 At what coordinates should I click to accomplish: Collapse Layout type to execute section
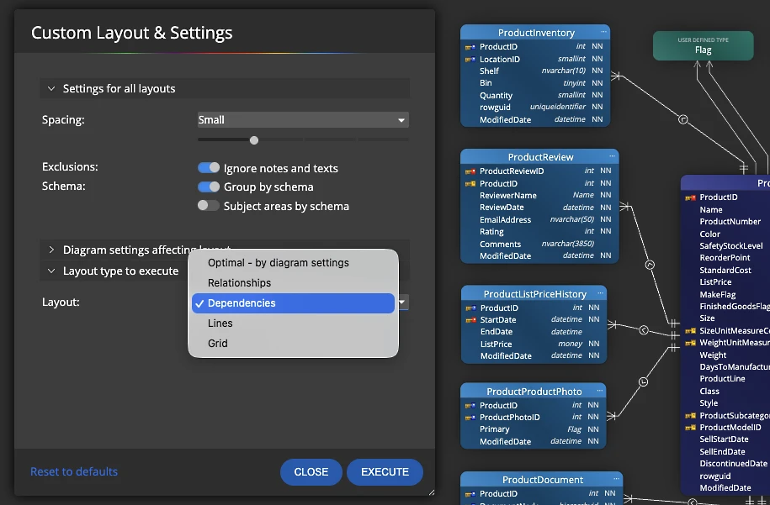click(x=51, y=271)
